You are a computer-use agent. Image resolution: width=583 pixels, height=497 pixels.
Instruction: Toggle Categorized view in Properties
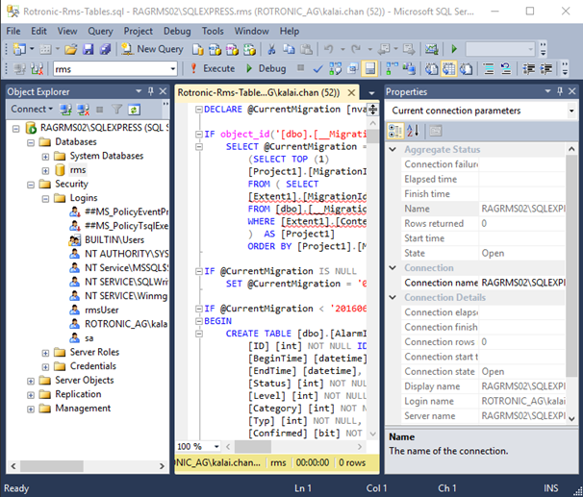[394, 131]
